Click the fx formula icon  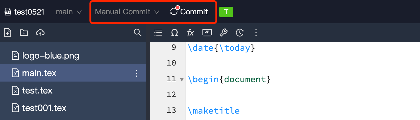(x=190, y=33)
